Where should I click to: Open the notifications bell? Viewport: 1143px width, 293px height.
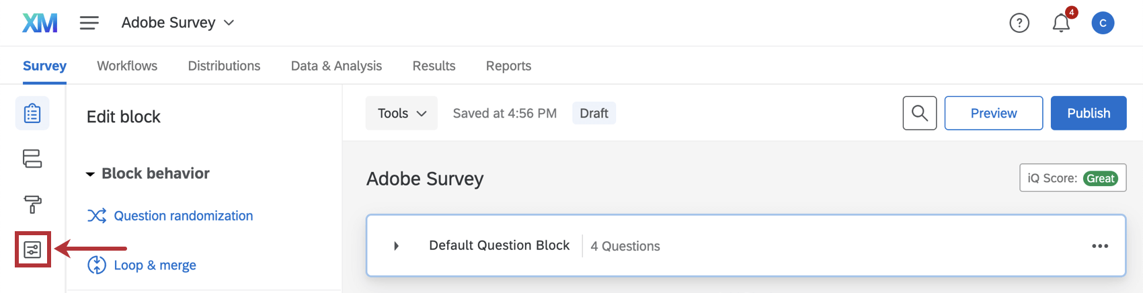pos(1061,23)
